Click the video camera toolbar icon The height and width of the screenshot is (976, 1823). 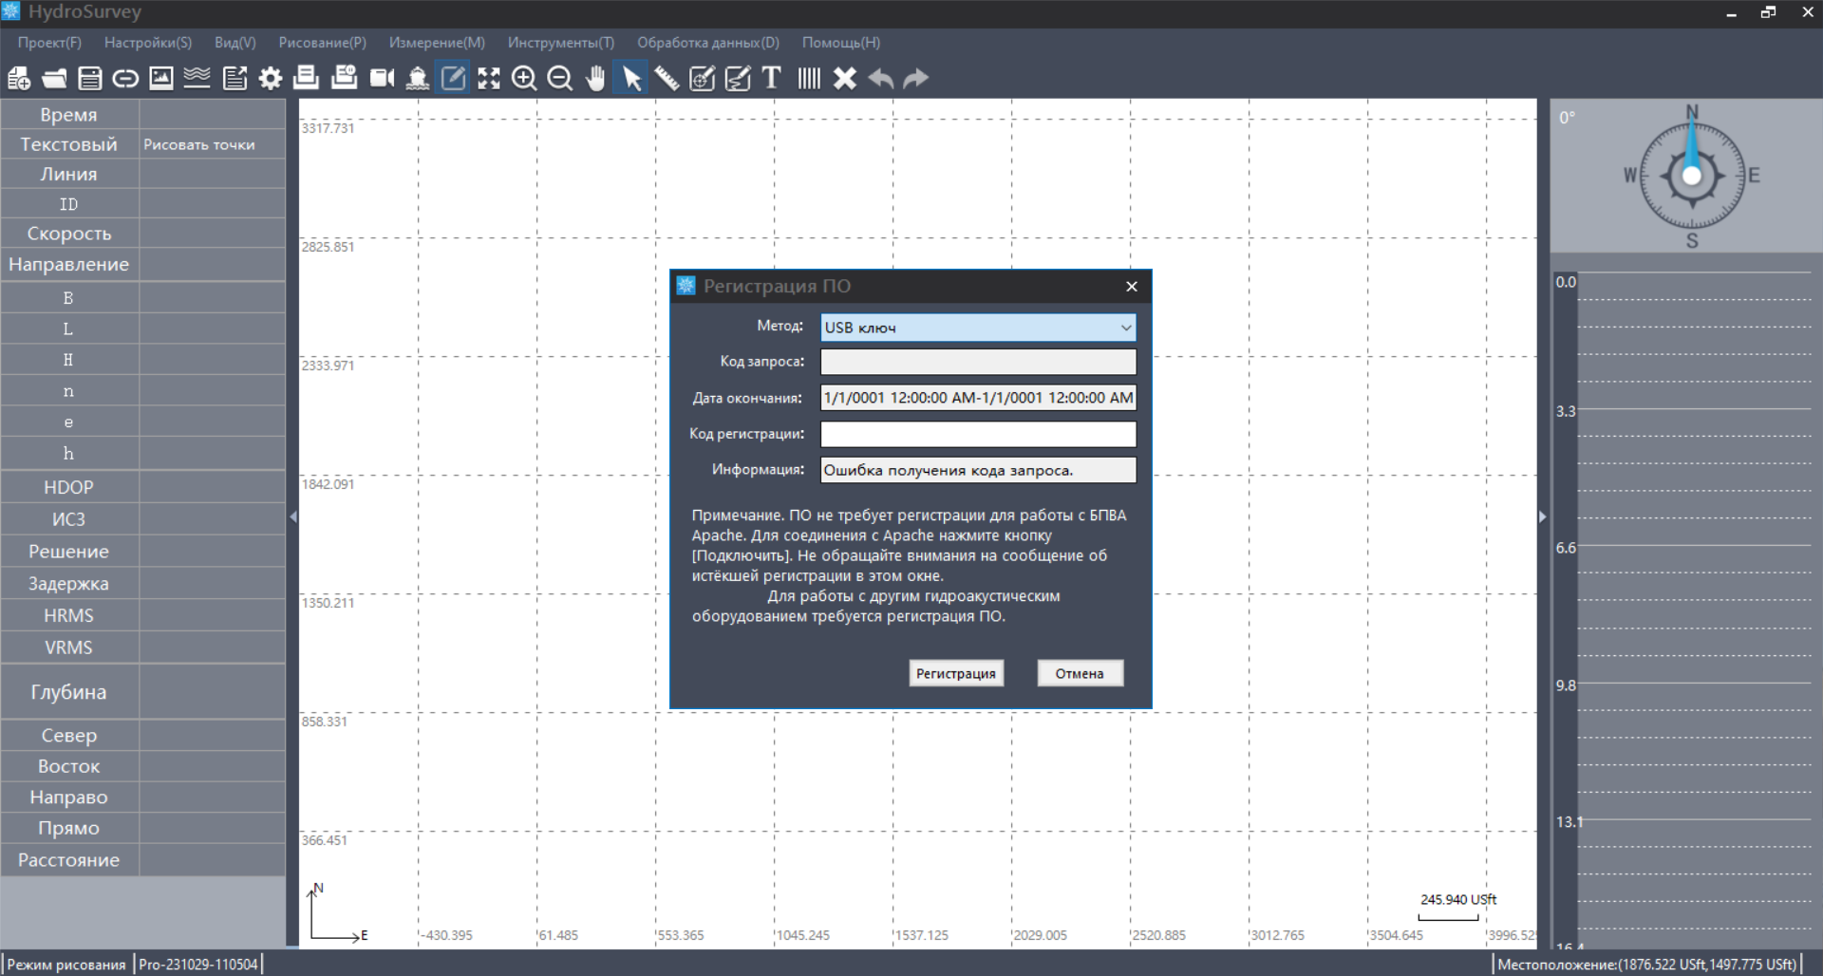(382, 78)
